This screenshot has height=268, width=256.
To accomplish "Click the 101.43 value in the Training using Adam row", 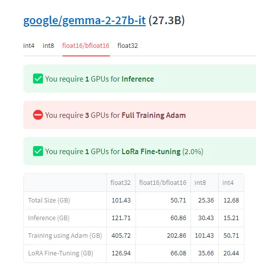I will tap(205, 236).
